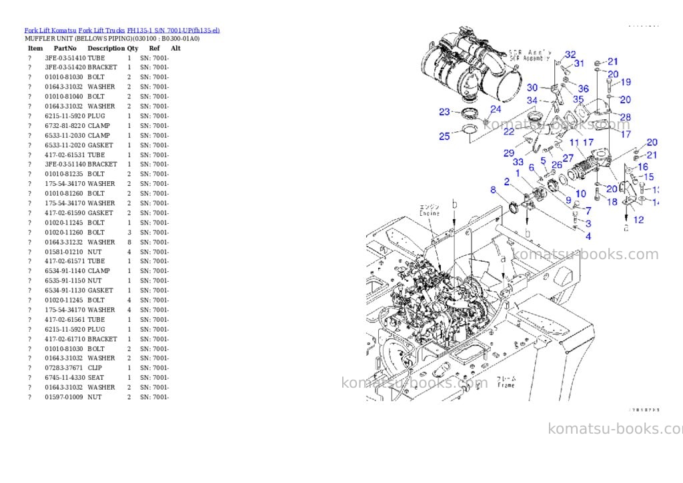Select part number 6745-11-4330 SEAT
The height and width of the screenshot is (483, 683).
pyautogui.click(x=75, y=378)
